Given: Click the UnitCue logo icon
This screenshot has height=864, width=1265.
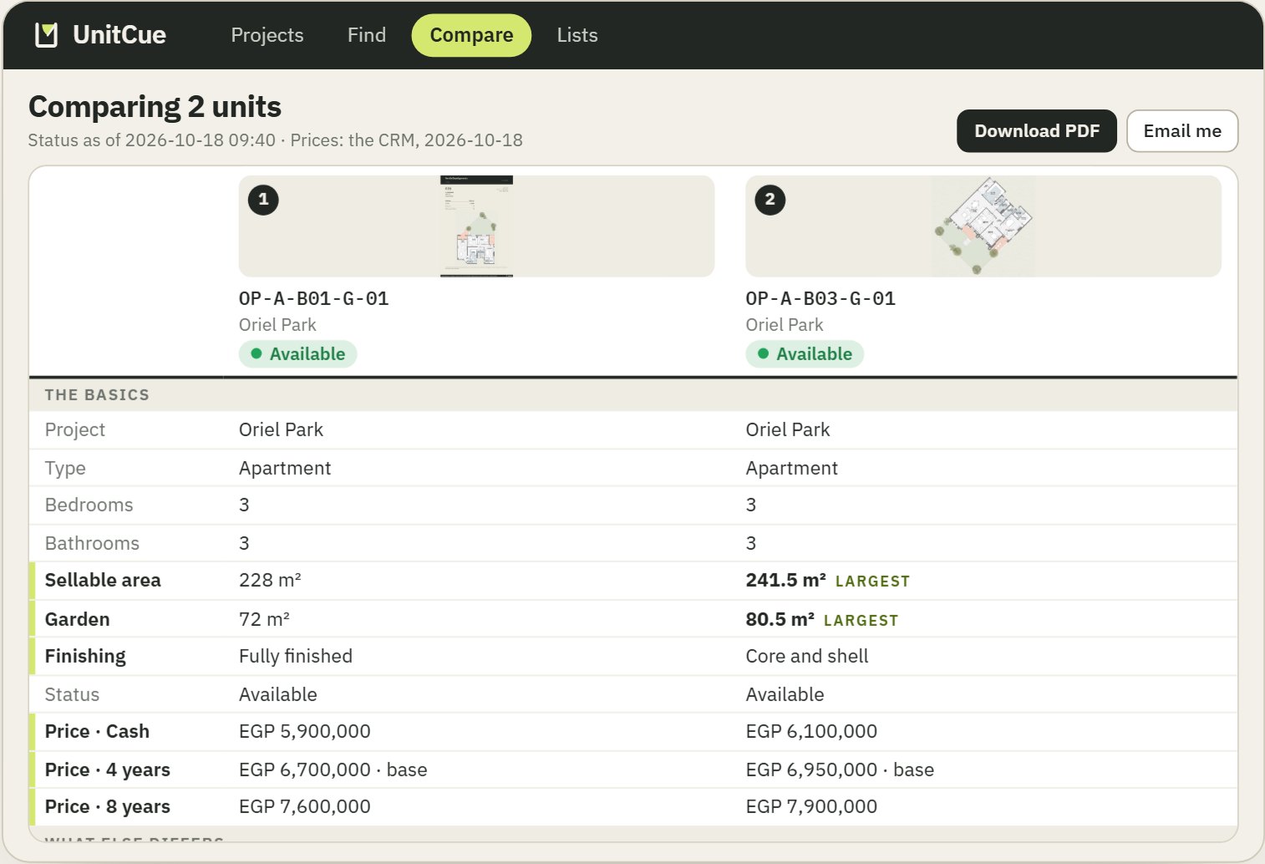Looking at the screenshot, I should [x=47, y=35].
